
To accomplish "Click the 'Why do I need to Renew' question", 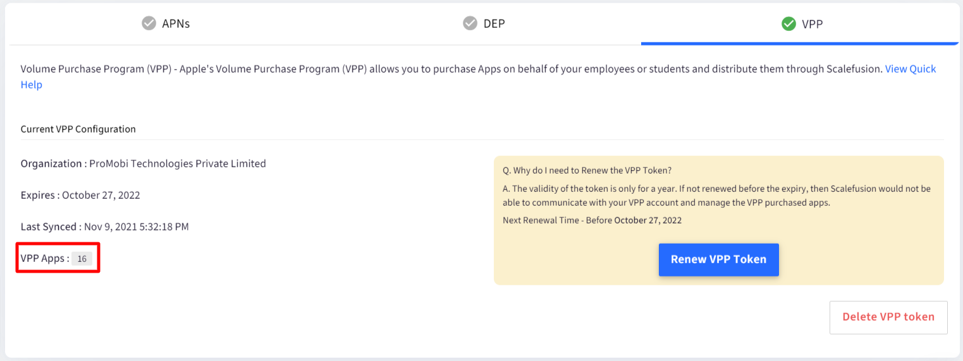I will pos(587,170).
